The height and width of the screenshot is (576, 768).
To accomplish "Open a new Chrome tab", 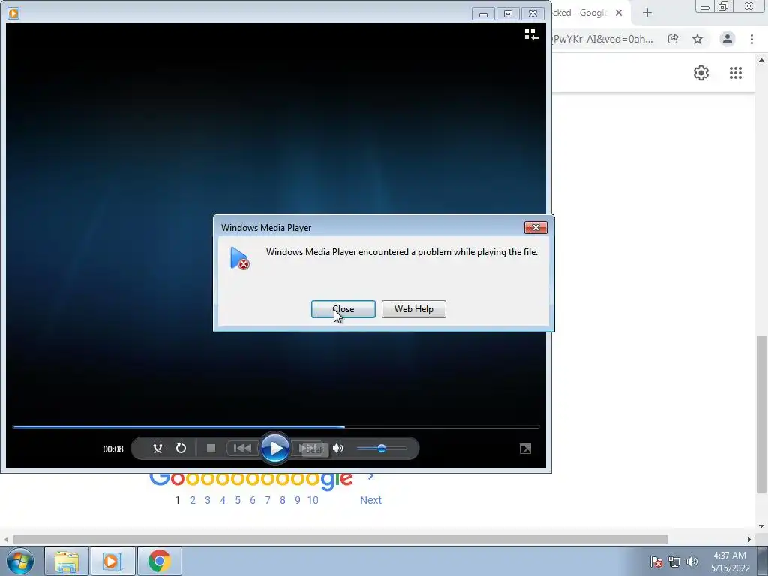I will tap(647, 13).
